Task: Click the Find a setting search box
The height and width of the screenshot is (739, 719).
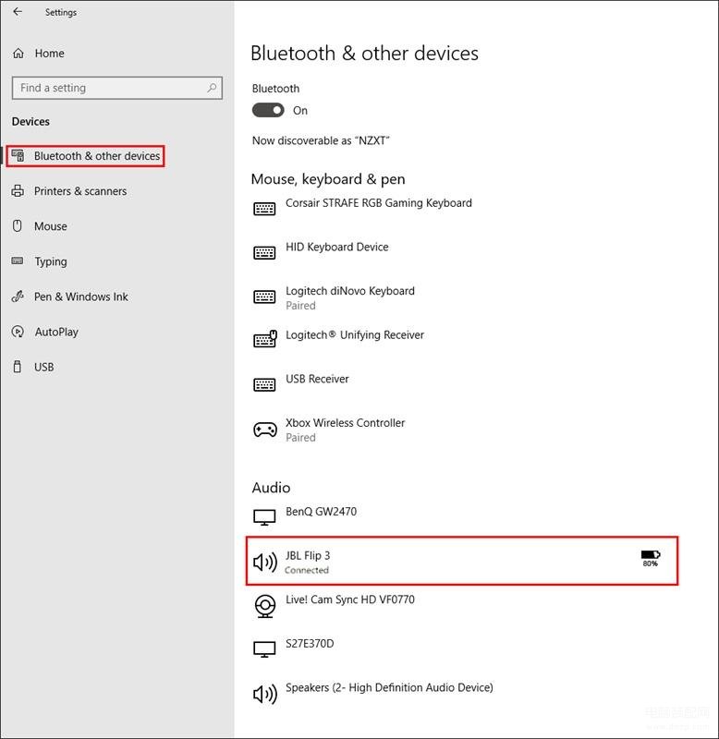Action: (117, 88)
